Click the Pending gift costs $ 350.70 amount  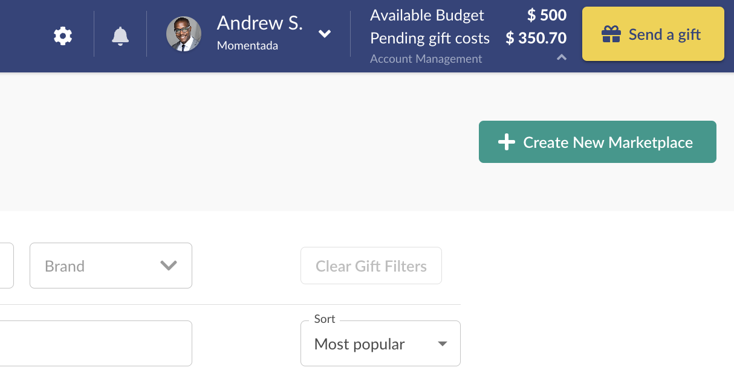[536, 38]
